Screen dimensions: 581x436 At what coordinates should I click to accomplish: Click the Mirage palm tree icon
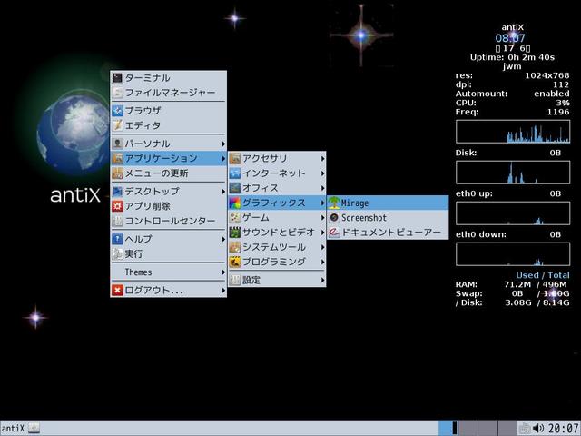click(334, 203)
